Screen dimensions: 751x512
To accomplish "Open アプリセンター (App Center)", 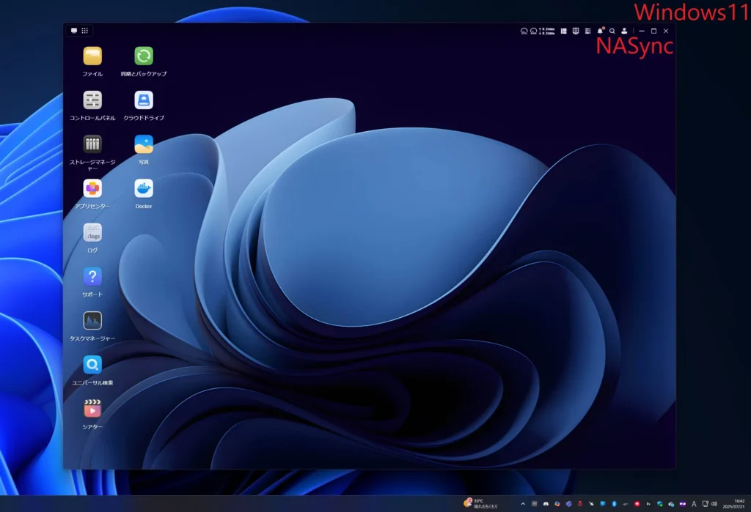I will [92, 188].
